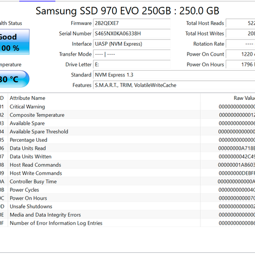Select the Available Spare Threshold row
The image size is (255, 255).
click(x=127, y=132)
